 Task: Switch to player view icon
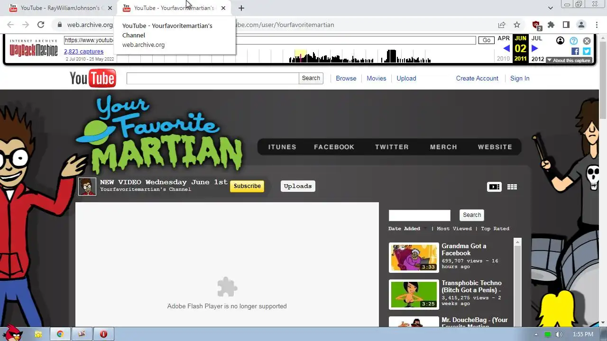pos(494,187)
